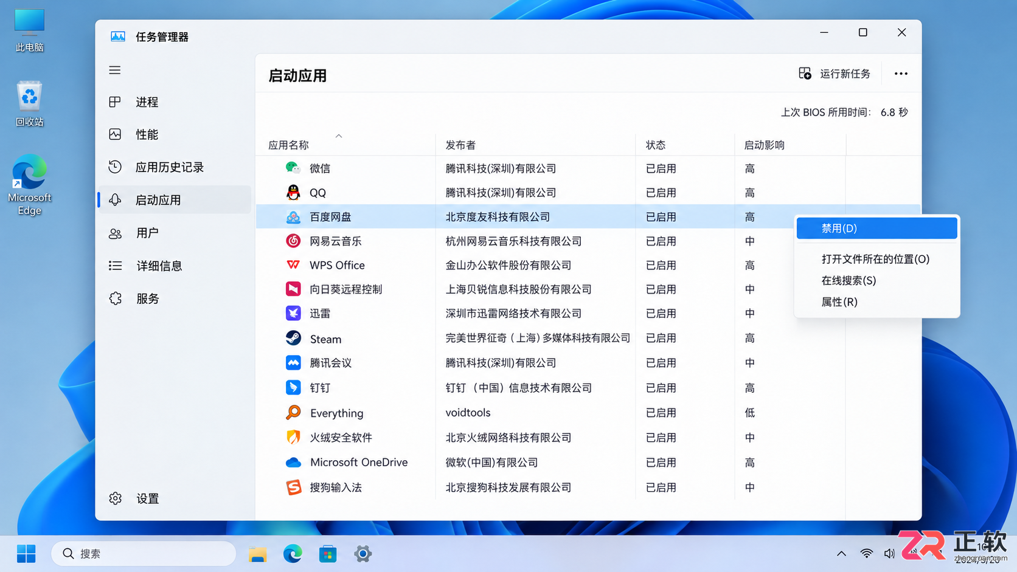Click 北京火绒网络科技有限公司 publisher cell
Screen dimensions: 1017x572
(x=508, y=438)
